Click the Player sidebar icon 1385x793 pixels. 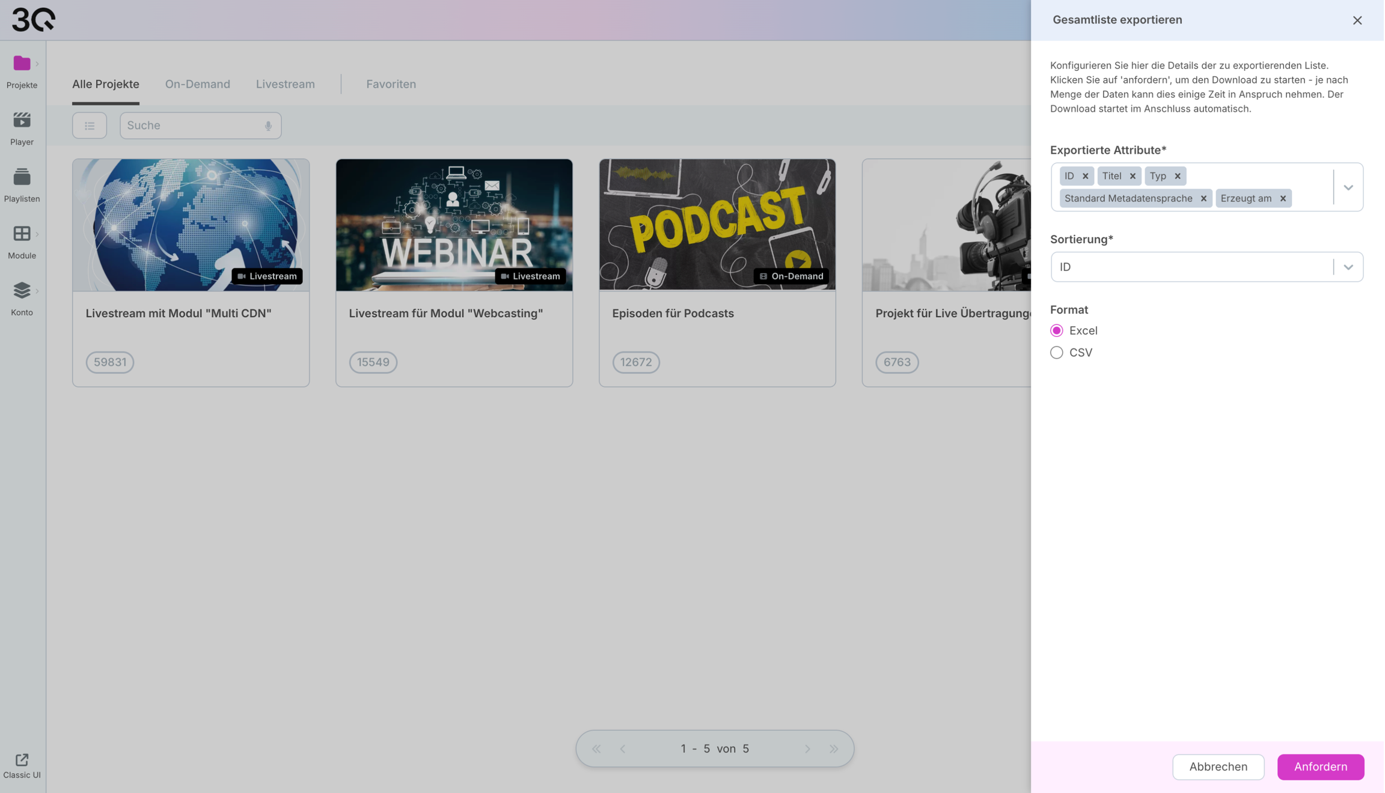22,120
